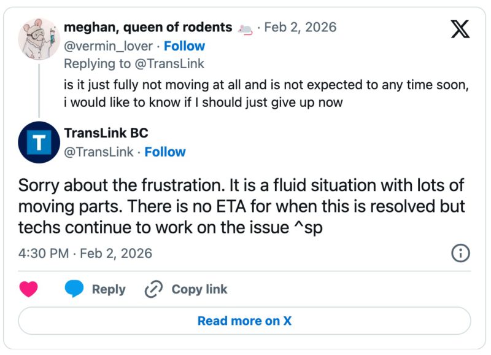Open meghan's lab-coat mouse avatar

click(39, 38)
